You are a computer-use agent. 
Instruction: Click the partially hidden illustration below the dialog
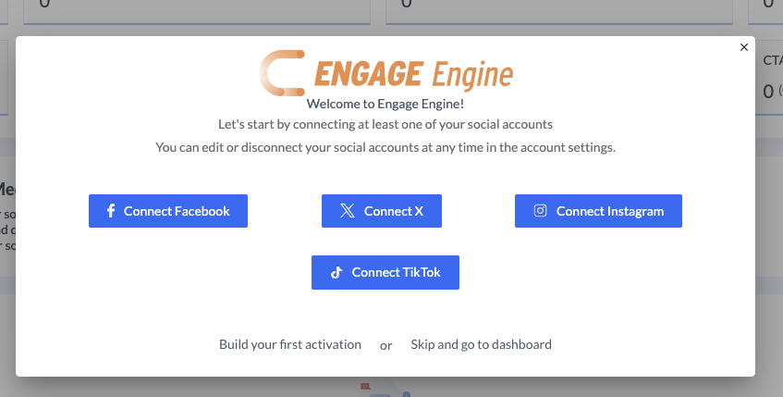tap(385, 389)
